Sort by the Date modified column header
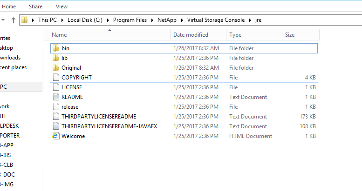This screenshot has height=191, width=362. [191, 35]
